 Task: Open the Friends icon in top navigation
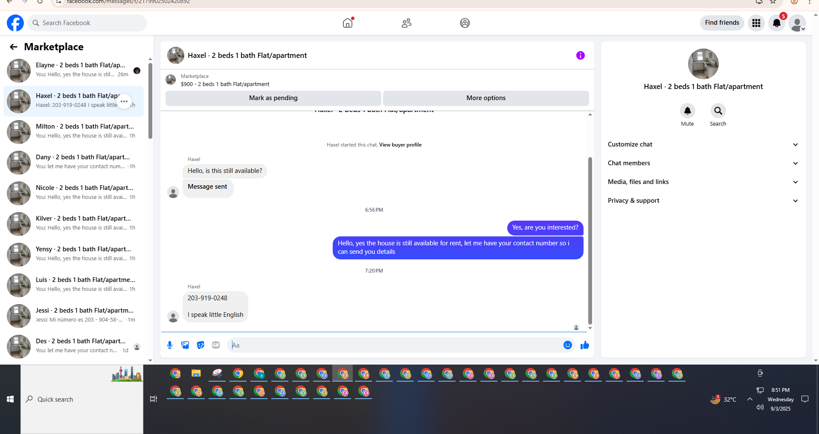[x=407, y=23]
